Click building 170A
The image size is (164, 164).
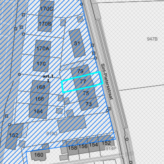click(43, 48)
